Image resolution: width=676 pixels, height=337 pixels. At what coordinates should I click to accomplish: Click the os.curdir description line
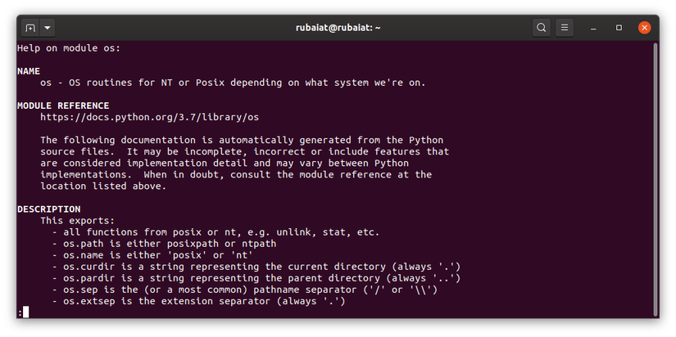pos(256,267)
